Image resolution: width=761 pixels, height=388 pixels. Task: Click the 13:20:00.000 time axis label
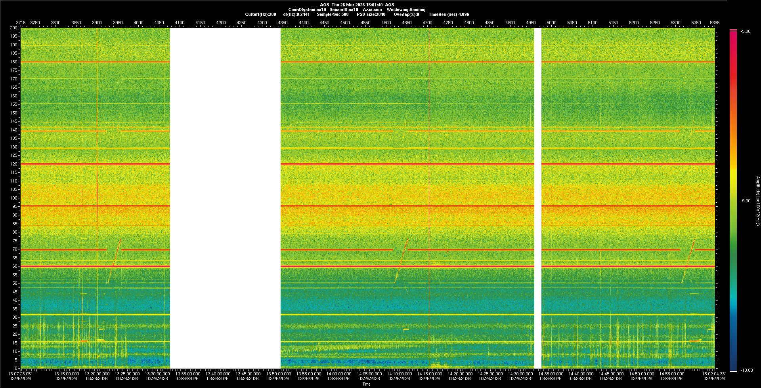97,373
